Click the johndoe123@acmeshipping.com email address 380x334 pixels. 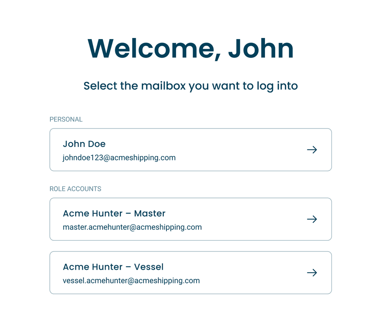tap(119, 158)
